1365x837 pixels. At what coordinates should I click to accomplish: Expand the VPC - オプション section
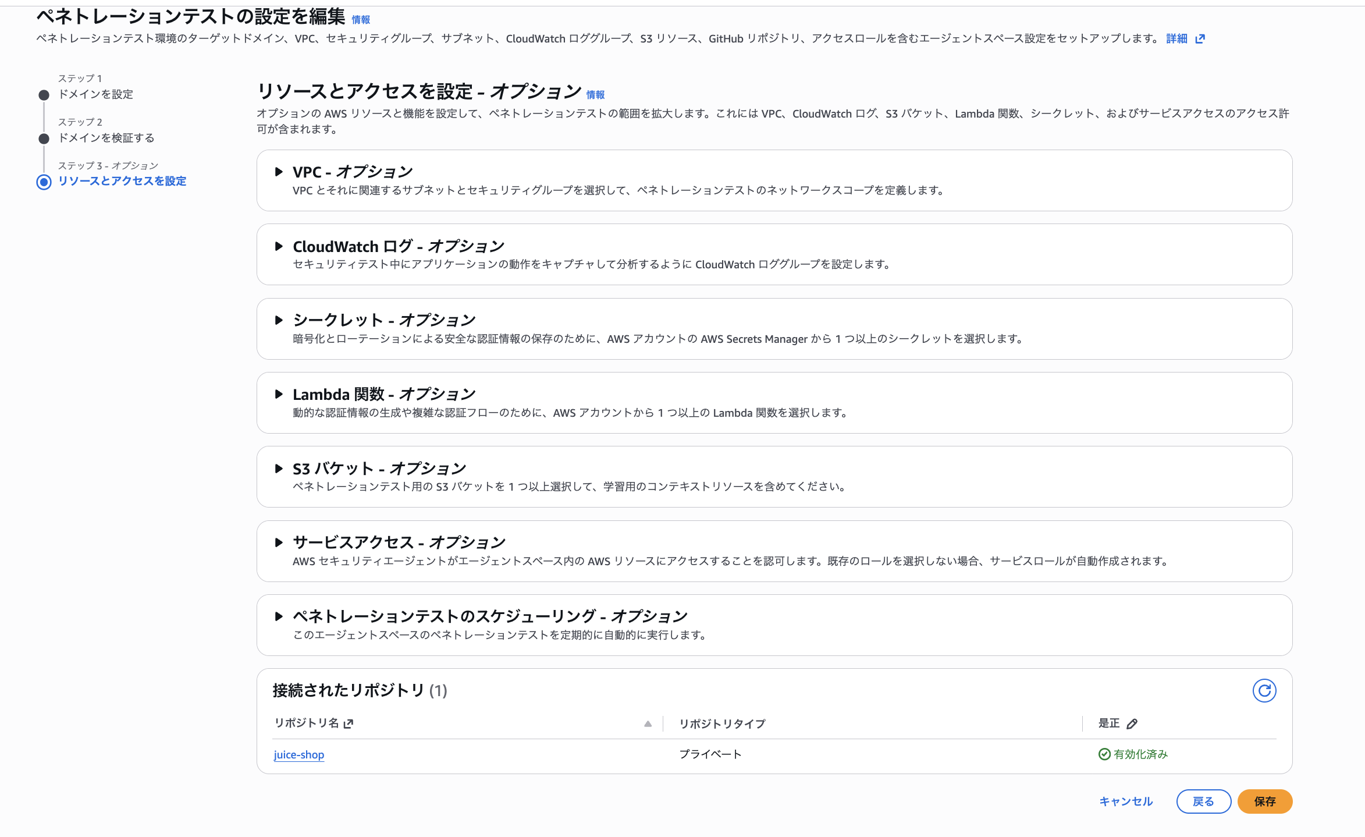click(x=279, y=172)
